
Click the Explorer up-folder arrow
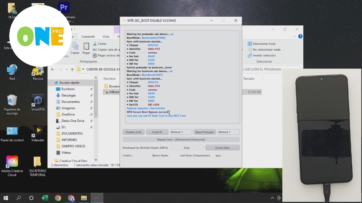tap(72, 69)
